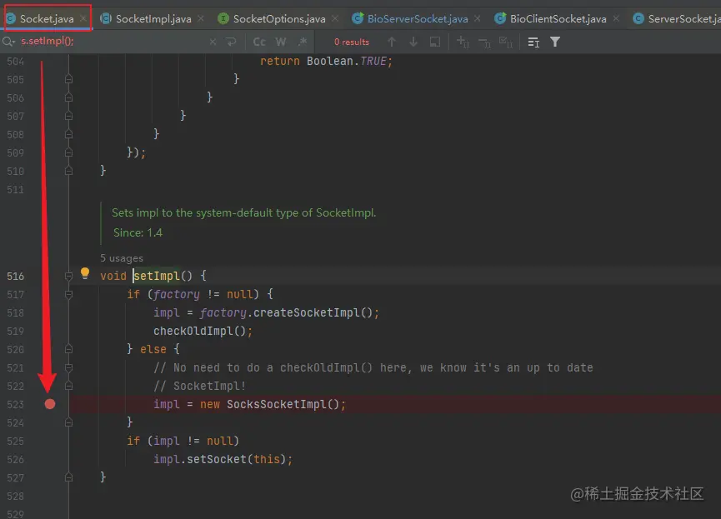Click the fold end marker at line 527
The image size is (721, 519).
click(68, 477)
